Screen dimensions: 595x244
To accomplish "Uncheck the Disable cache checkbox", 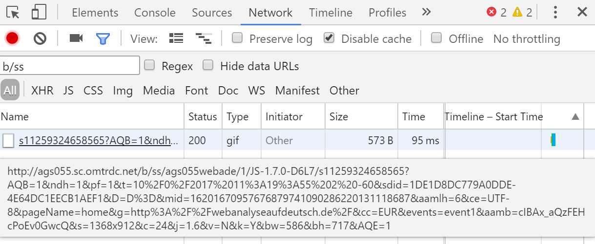I will coord(329,38).
